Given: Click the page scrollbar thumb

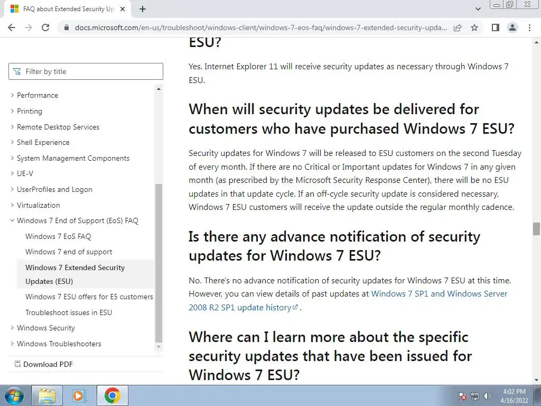Looking at the screenshot, I should pos(536,229).
